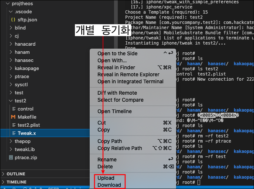Image resolution: width=254 pixels, height=189 pixels.
Task: Open the control file in test2
Action: [25, 109]
